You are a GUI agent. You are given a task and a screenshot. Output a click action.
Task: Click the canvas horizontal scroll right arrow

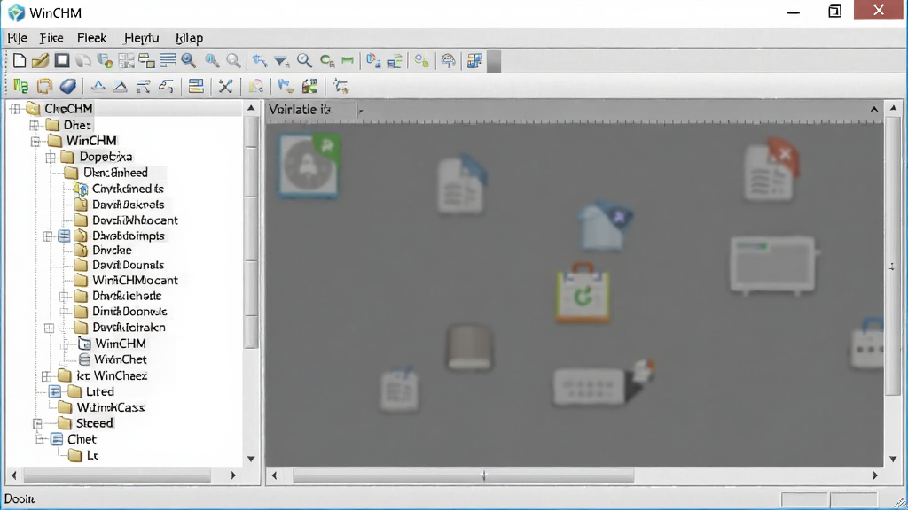[x=875, y=475]
